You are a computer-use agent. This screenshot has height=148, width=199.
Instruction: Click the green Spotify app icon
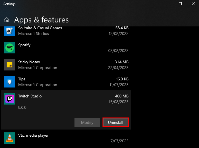(x=9, y=48)
